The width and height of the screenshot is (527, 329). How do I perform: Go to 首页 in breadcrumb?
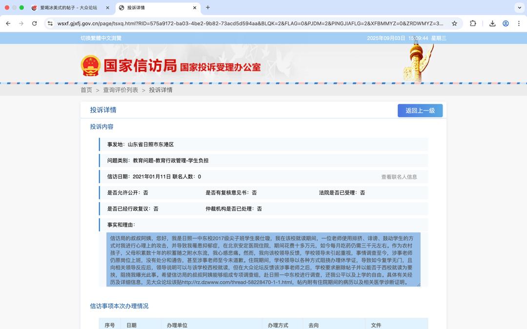click(86, 90)
